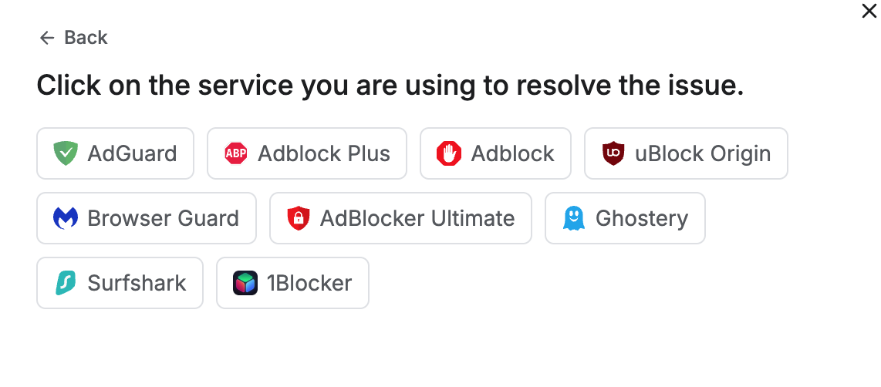
Task: Choose the Adblock Plus option
Action: pos(307,153)
